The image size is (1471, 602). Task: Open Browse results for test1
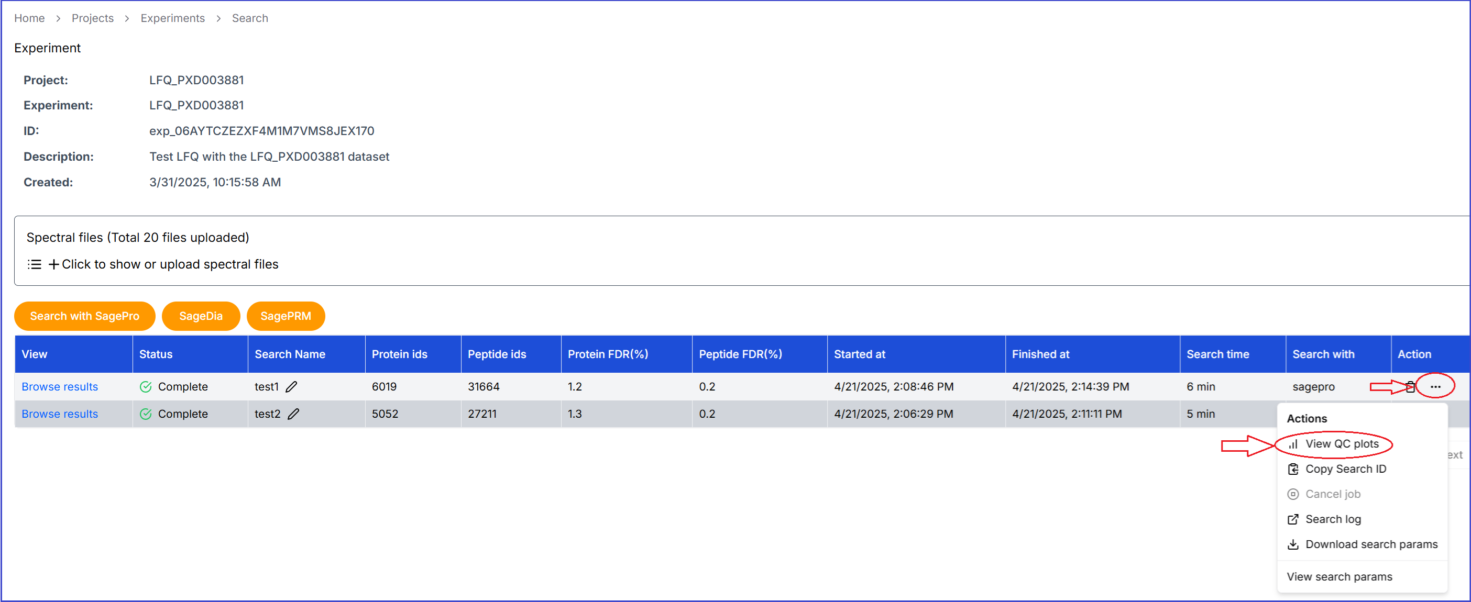60,386
